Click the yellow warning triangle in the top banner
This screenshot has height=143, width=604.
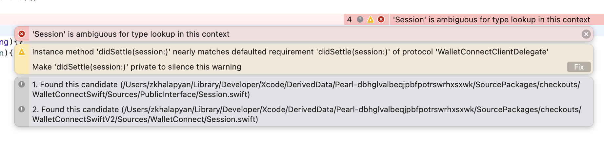(371, 20)
